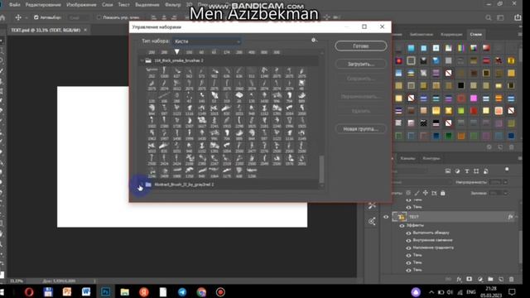Click the Новая группа... button
This screenshot has height=298, width=530.
pyautogui.click(x=361, y=129)
